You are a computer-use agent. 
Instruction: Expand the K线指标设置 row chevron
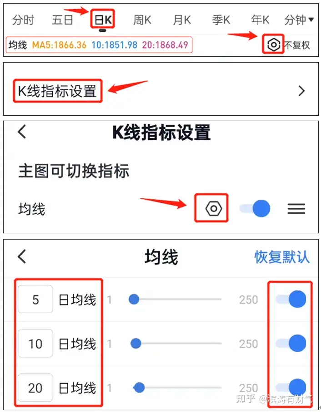(x=301, y=91)
